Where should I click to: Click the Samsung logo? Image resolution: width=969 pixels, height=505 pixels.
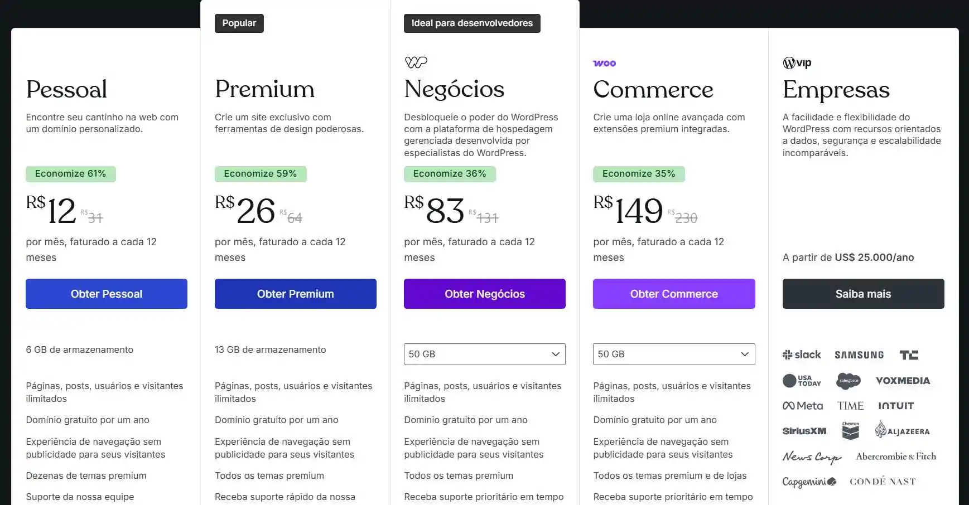click(x=859, y=355)
